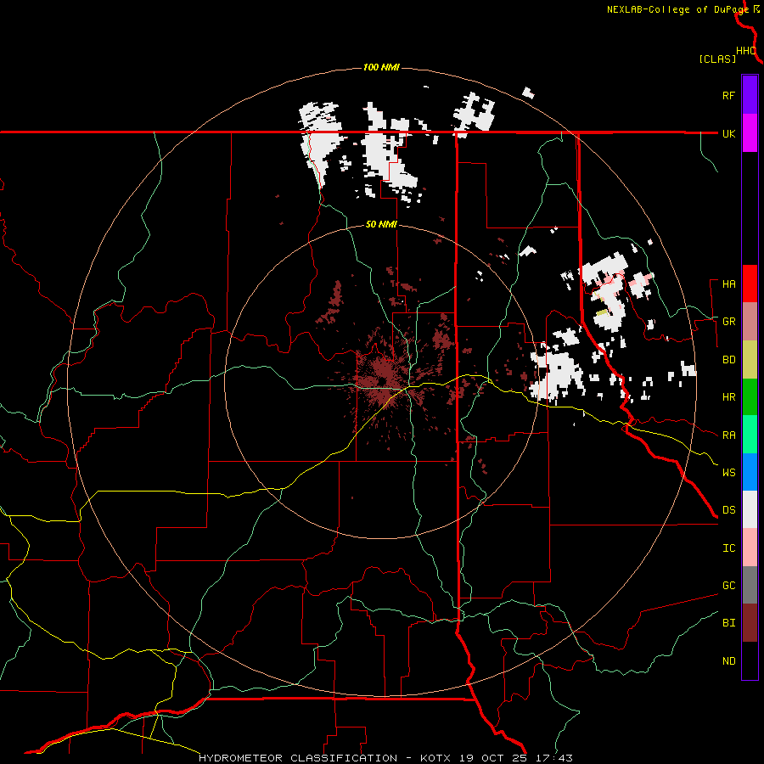
Task: Click the RF legend label
Action: [x=728, y=95]
